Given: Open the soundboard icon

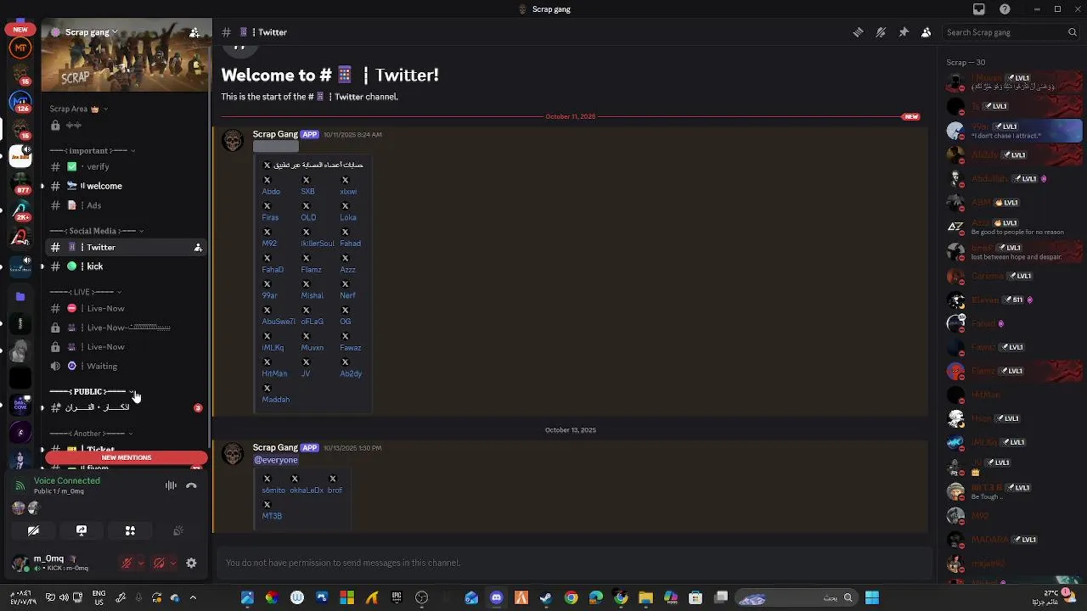Looking at the screenshot, I should click(178, 530).
